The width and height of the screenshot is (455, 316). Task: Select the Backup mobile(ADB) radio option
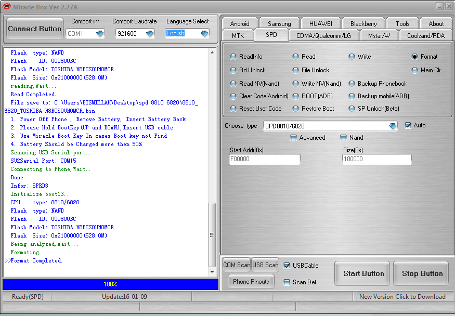[x=379, y=96]
